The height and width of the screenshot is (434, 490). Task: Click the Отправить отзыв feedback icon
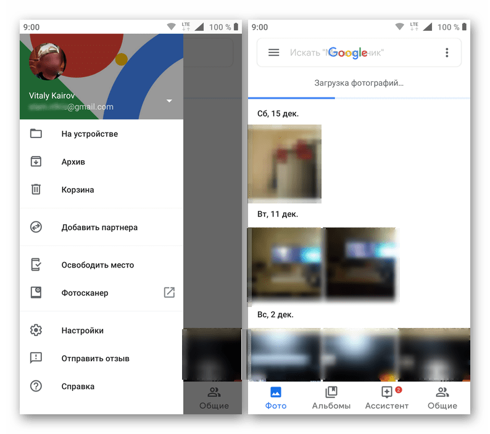click(x=36, y=358)
